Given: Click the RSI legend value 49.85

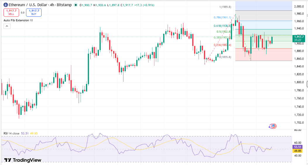Looking at the screenshot, I should (34, 134).
